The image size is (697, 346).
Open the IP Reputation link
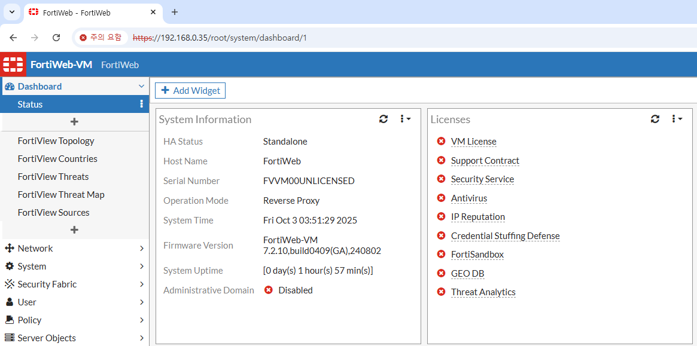[x=478, y=217]
